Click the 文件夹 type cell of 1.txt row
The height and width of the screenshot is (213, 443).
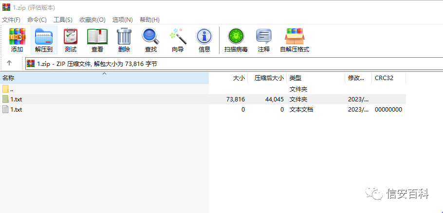click(298, 99)
